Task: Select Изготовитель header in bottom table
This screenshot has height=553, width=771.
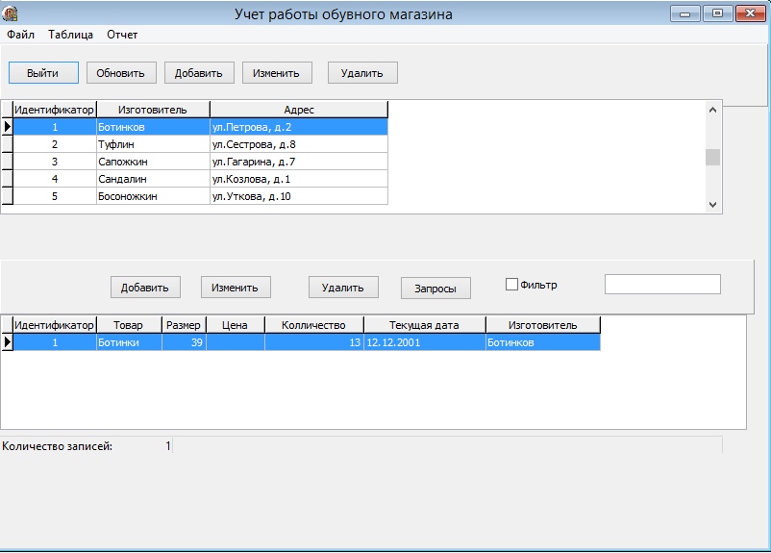Action: tap(543, 325)
